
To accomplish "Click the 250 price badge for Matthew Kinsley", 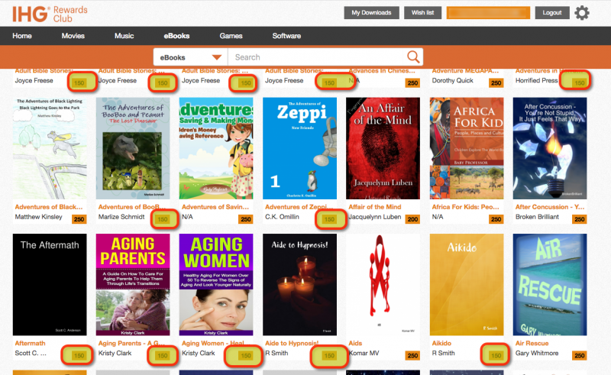I will (79, 219).
